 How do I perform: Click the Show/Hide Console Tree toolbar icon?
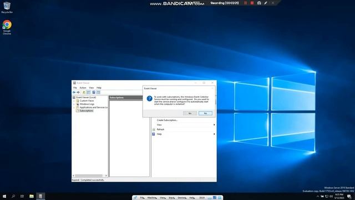click(89, 92)
